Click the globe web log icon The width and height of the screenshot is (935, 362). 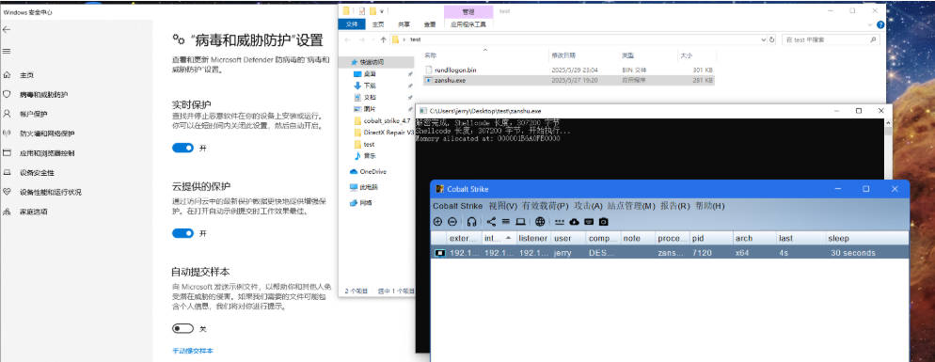point(540,222)
